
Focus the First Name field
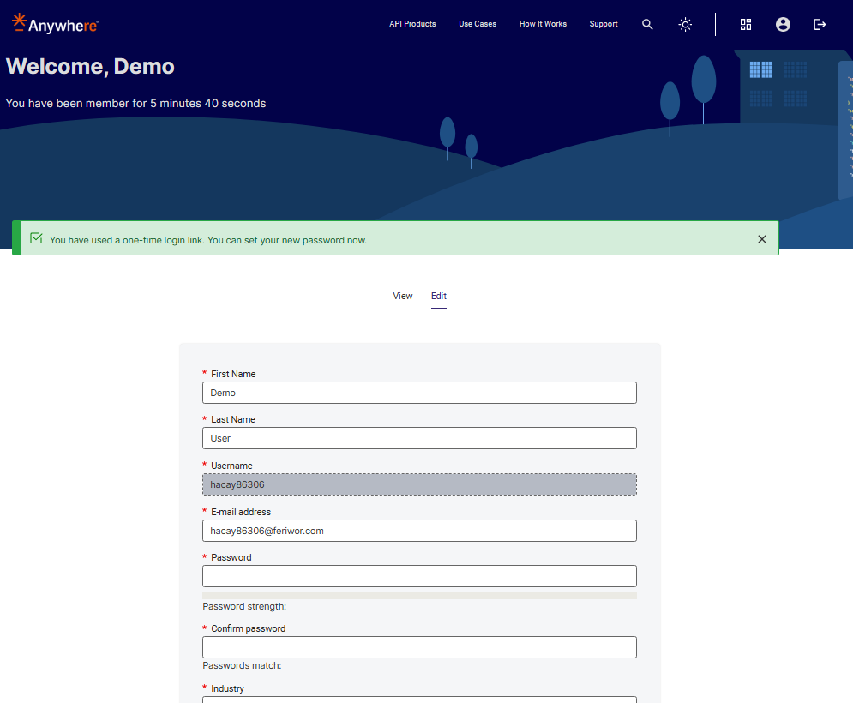(x=419, y=393)
